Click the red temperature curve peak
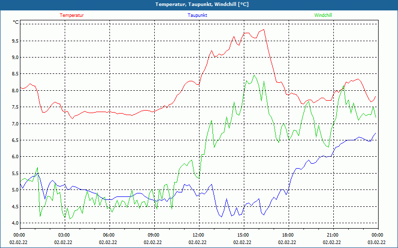 (x=264, y=30)
